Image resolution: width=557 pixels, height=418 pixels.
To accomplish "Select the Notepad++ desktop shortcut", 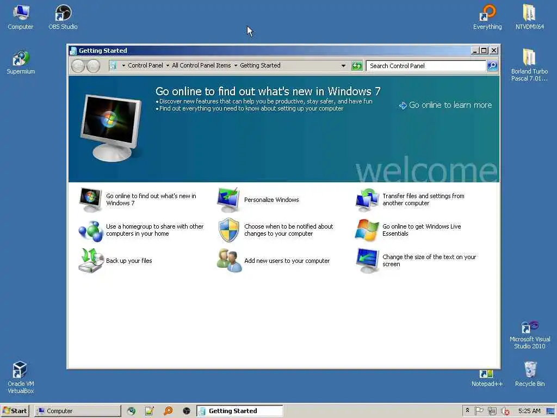I will (487, 378).
